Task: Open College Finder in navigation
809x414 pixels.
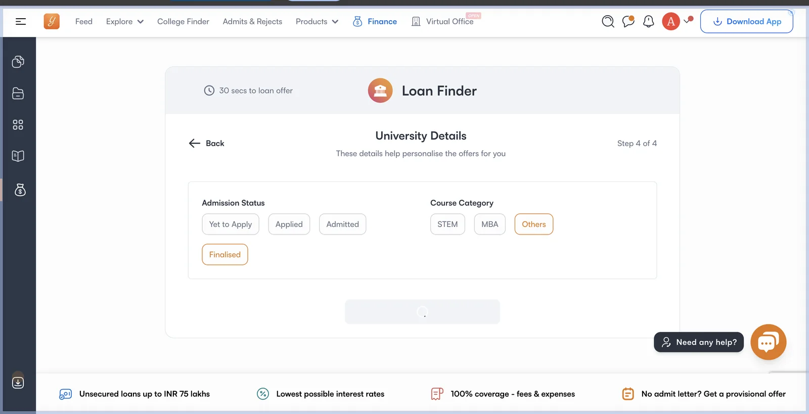Action: [183, 21]
